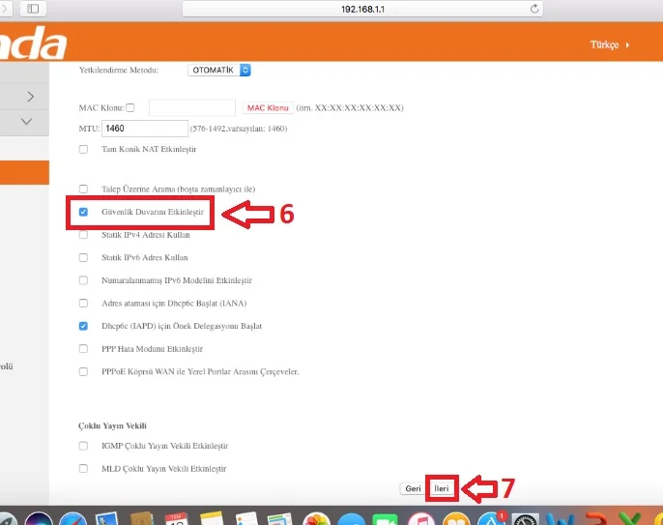
Task: Open the Yetkilendirme Metodu OTOMATİK dropdown
Action: point(219,71)
